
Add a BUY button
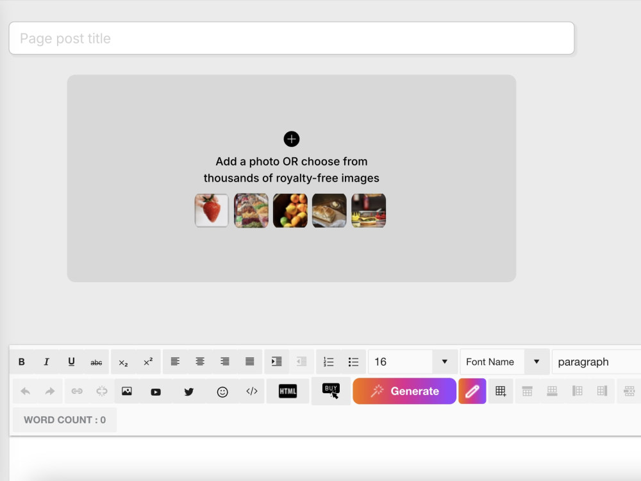[331, 391]
